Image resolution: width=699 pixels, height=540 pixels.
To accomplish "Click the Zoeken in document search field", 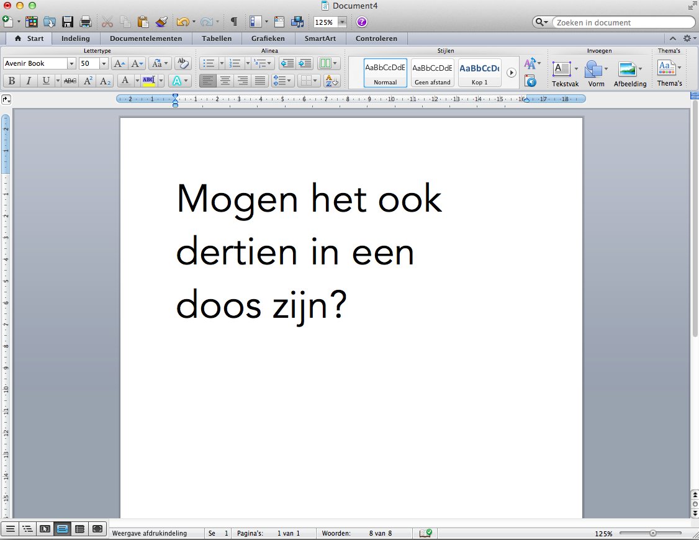I will 623,22.
